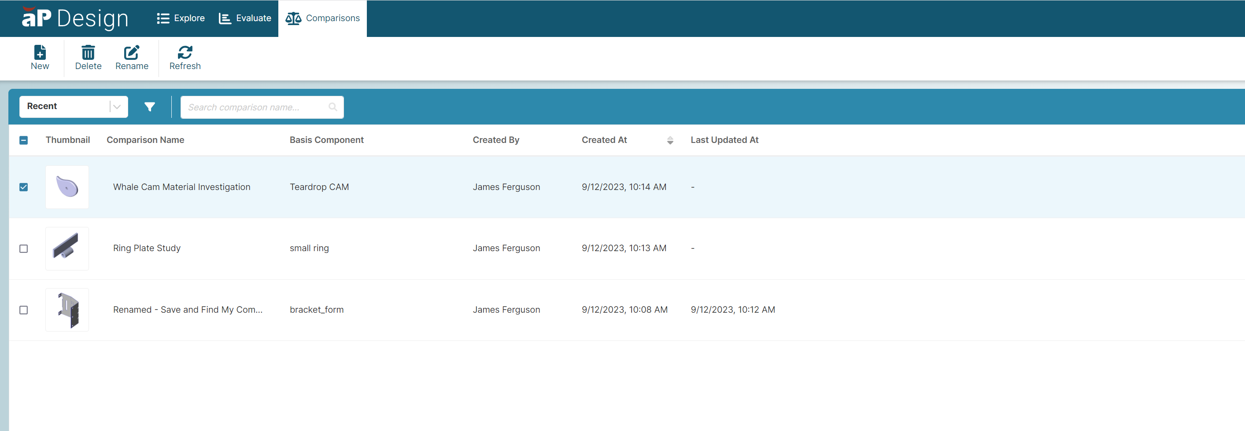
Task: Click the bracket_form basis component cell
Action: click(317, 310)
